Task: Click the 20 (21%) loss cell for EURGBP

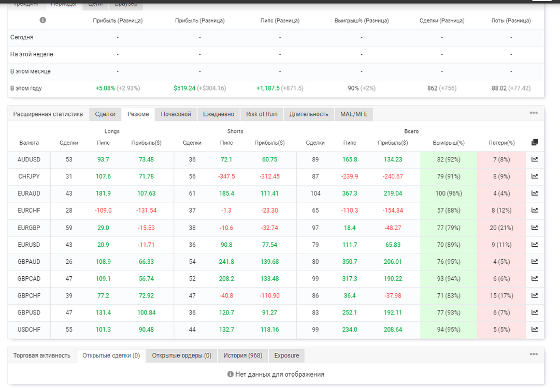Action: click(501, 228)
